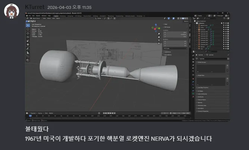Select the Measure tool in Blender toolbar
Image resolution: width=249 pixels, height=150 pixels.
tap(28, 52)
